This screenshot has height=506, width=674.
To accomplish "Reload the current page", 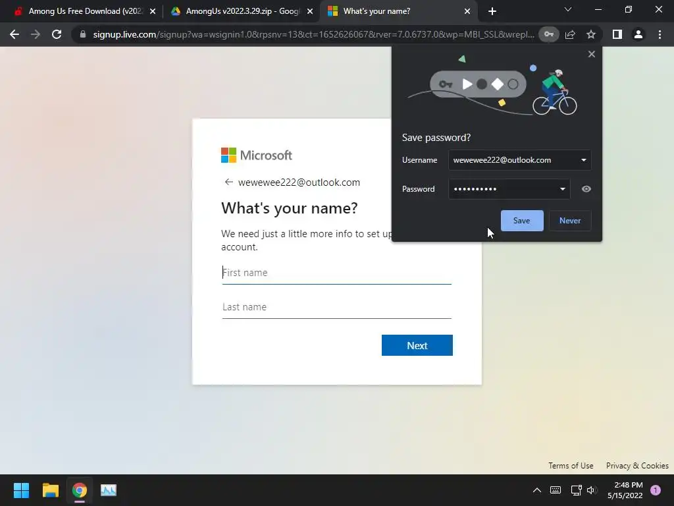I will [x=57, y=34].
